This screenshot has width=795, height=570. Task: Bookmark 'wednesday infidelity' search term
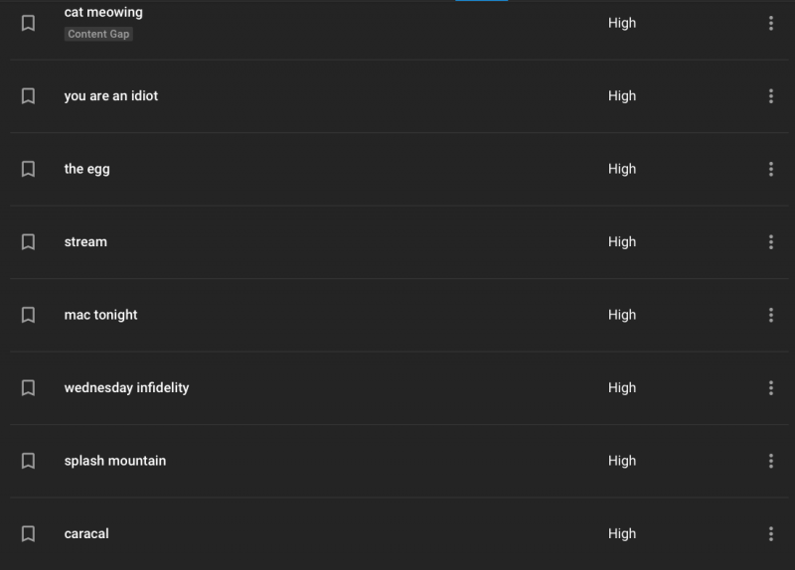[x=28, y=388]
